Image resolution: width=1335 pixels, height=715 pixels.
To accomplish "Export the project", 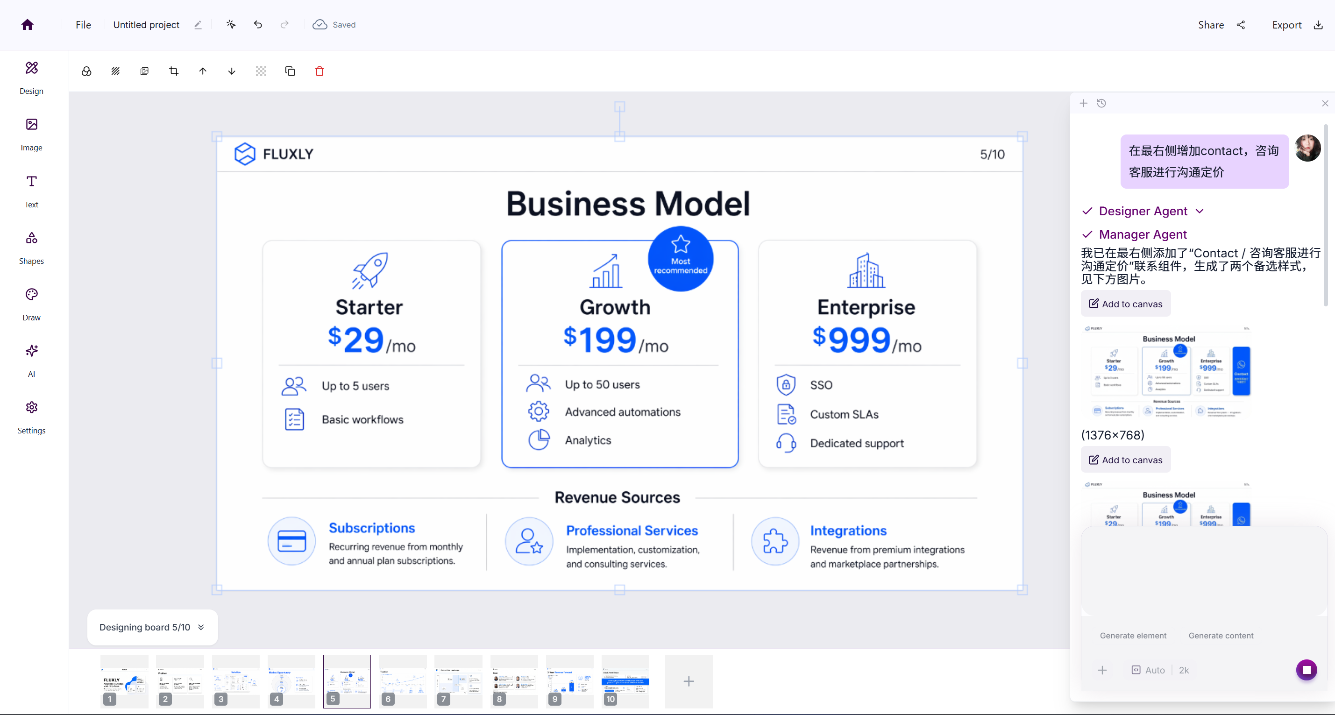I will (1297, 25).
